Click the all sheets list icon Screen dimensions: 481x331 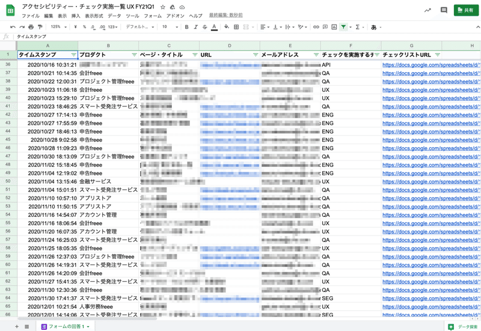click(26, 327)
